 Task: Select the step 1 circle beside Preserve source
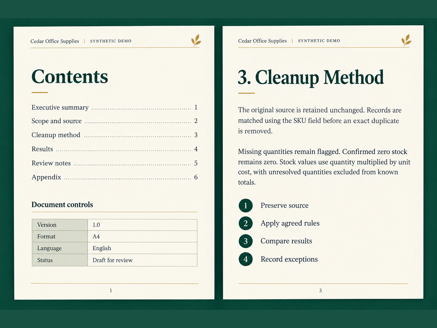pyautogui.click(x=246, y=206)
